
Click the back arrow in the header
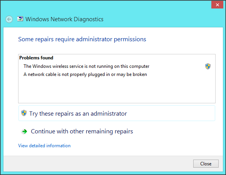point(9,19)
